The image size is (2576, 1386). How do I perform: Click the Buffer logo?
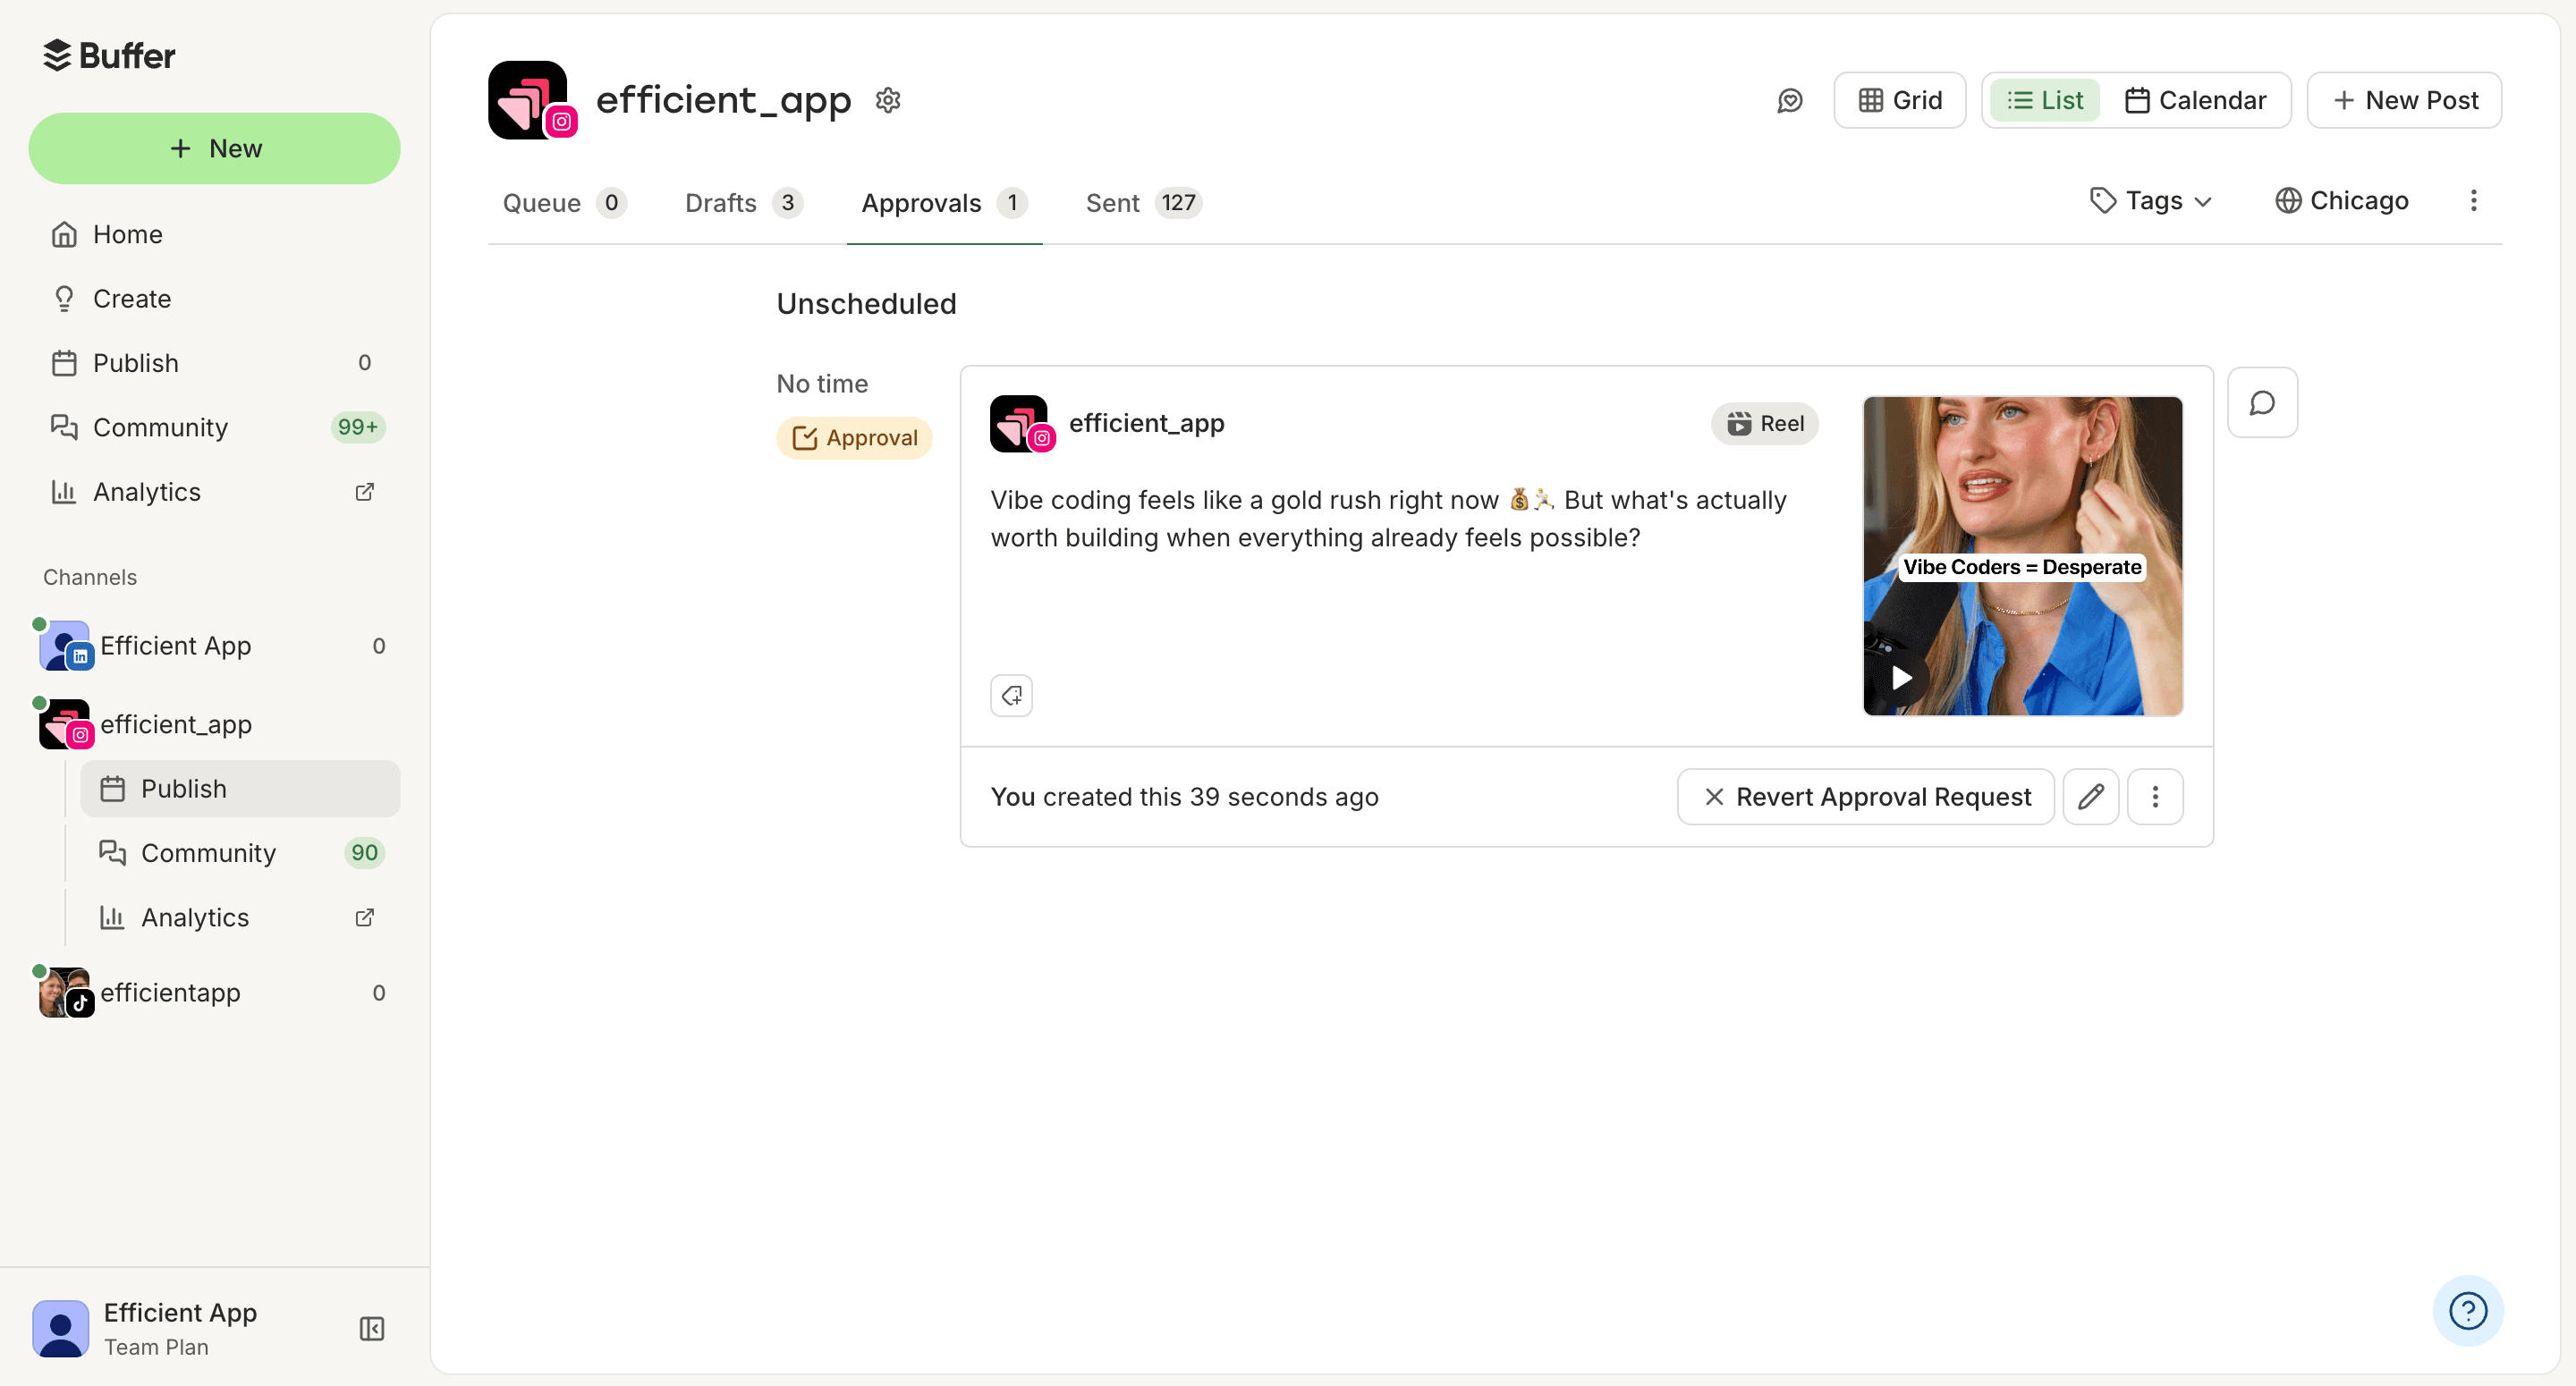[x=109, y=56]
